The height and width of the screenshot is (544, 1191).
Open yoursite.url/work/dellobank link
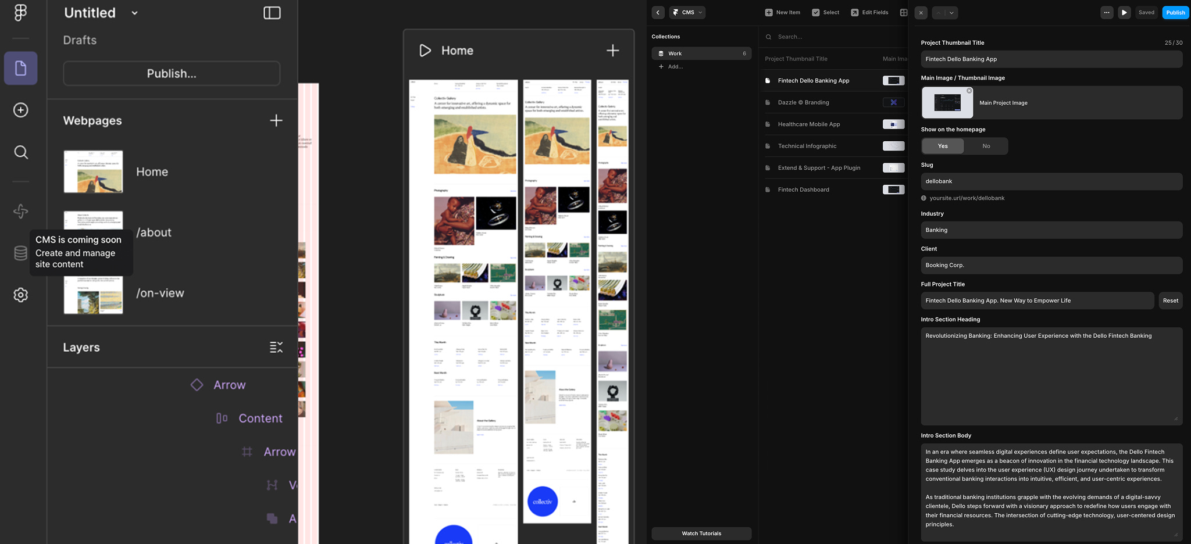(967, 198)
